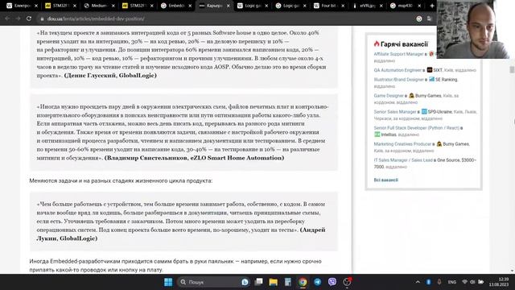The width and height of the screenshot is (515, 290).
Task: Open the Senior Sales Manager vacancy
Action: coord(395,112)
